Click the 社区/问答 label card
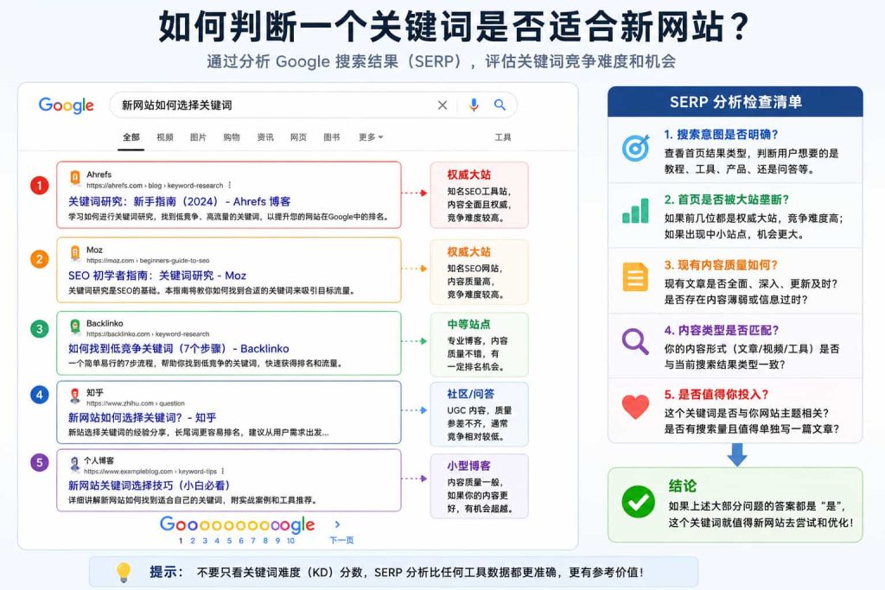The image size is (885, 590). pos(479,414)
